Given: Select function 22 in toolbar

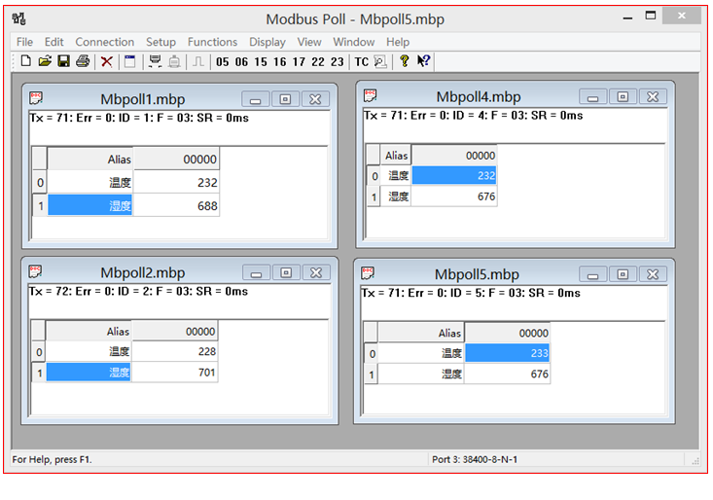Looking at the screenshot, I should coord(318,62).
